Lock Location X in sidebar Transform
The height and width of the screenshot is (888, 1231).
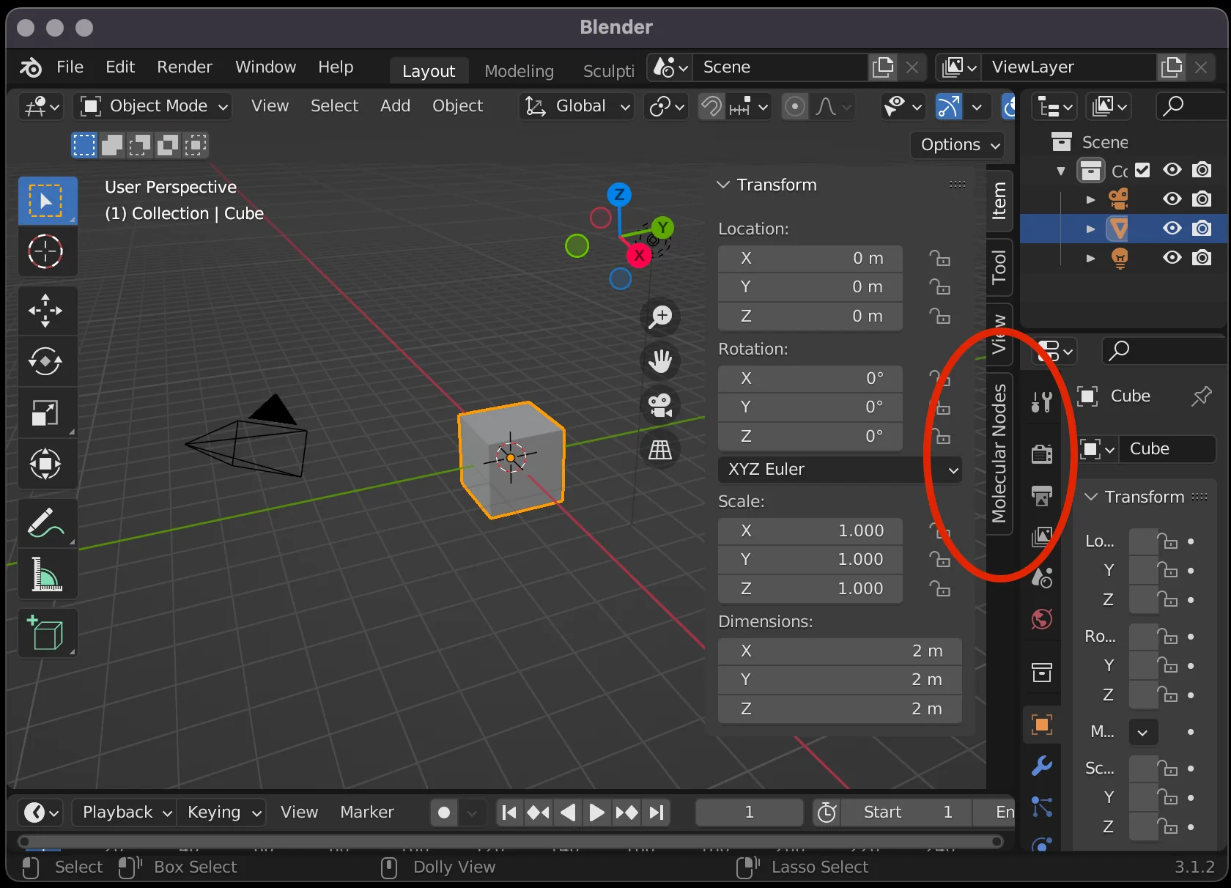pyautogui.click(x=939, y=259)
